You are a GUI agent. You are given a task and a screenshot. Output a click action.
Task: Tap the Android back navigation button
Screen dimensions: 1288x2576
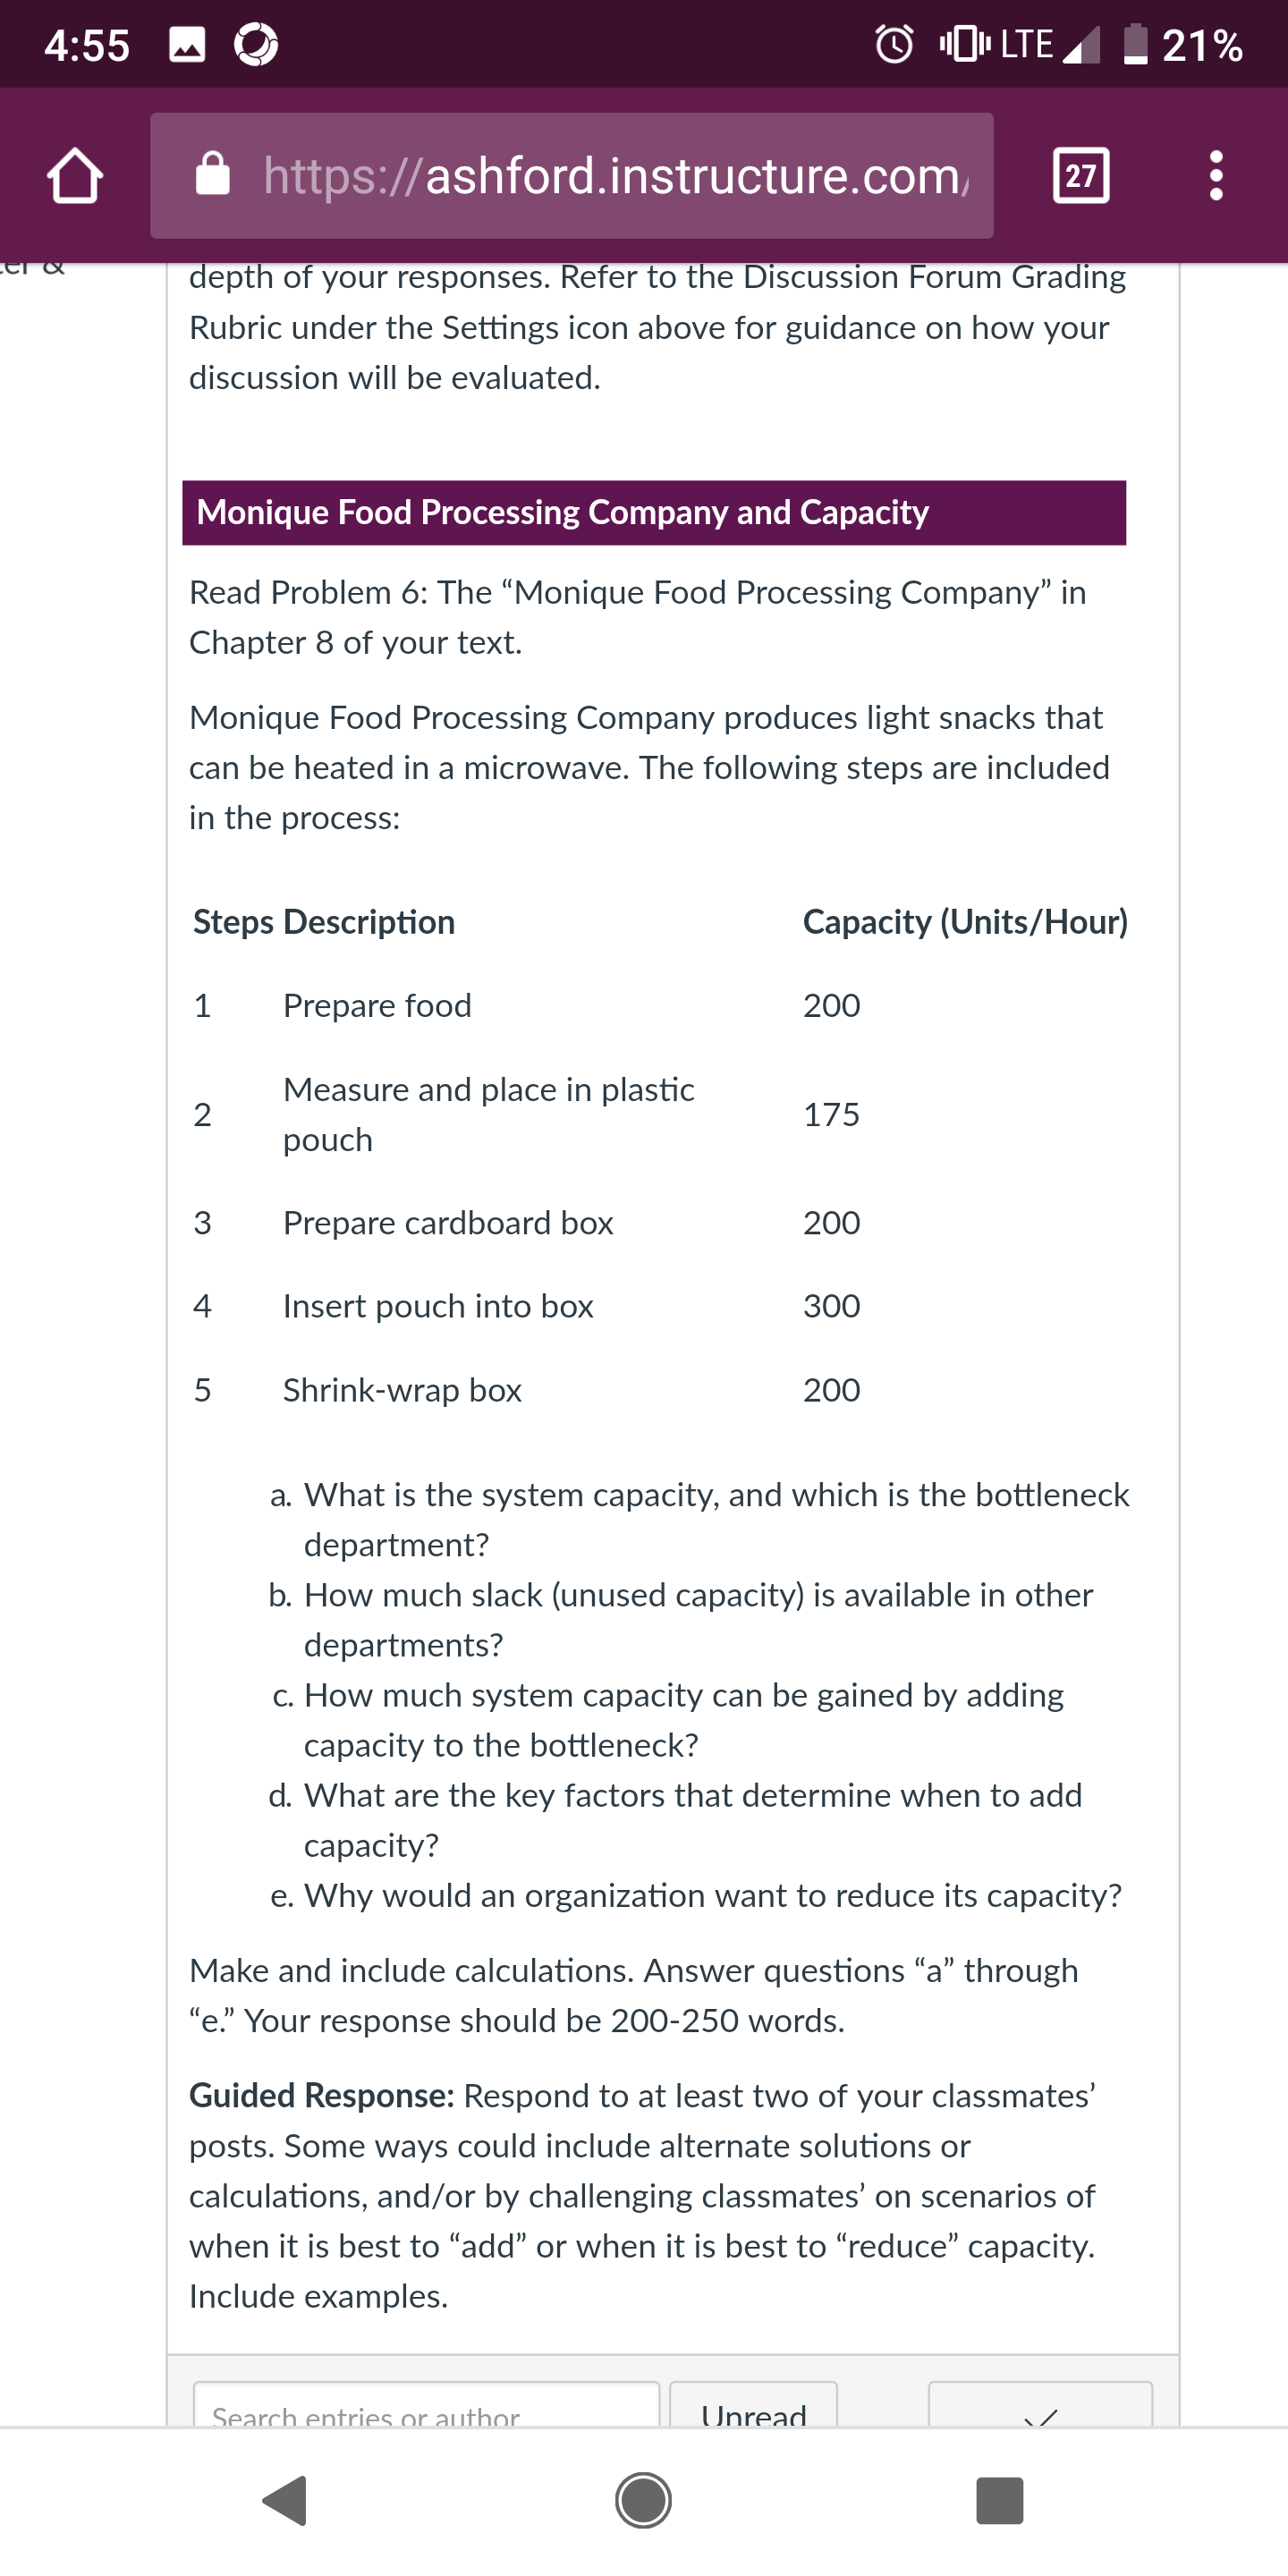[x=285, y=2501]
